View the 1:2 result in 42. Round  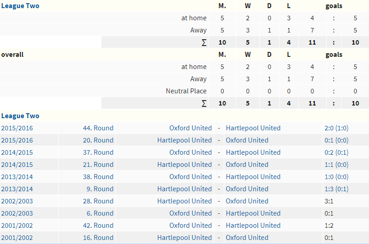click(329, 226)
